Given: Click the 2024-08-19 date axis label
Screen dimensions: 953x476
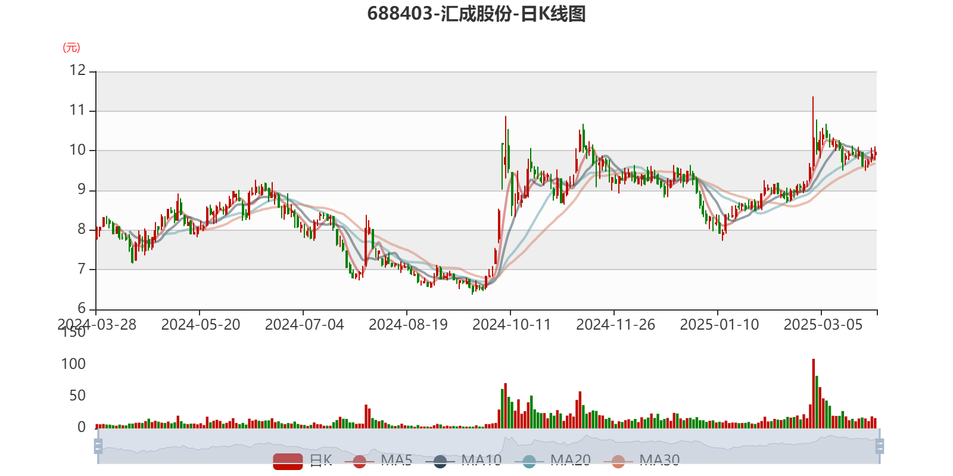Looking at the screenshot, I should pos(408,325).
